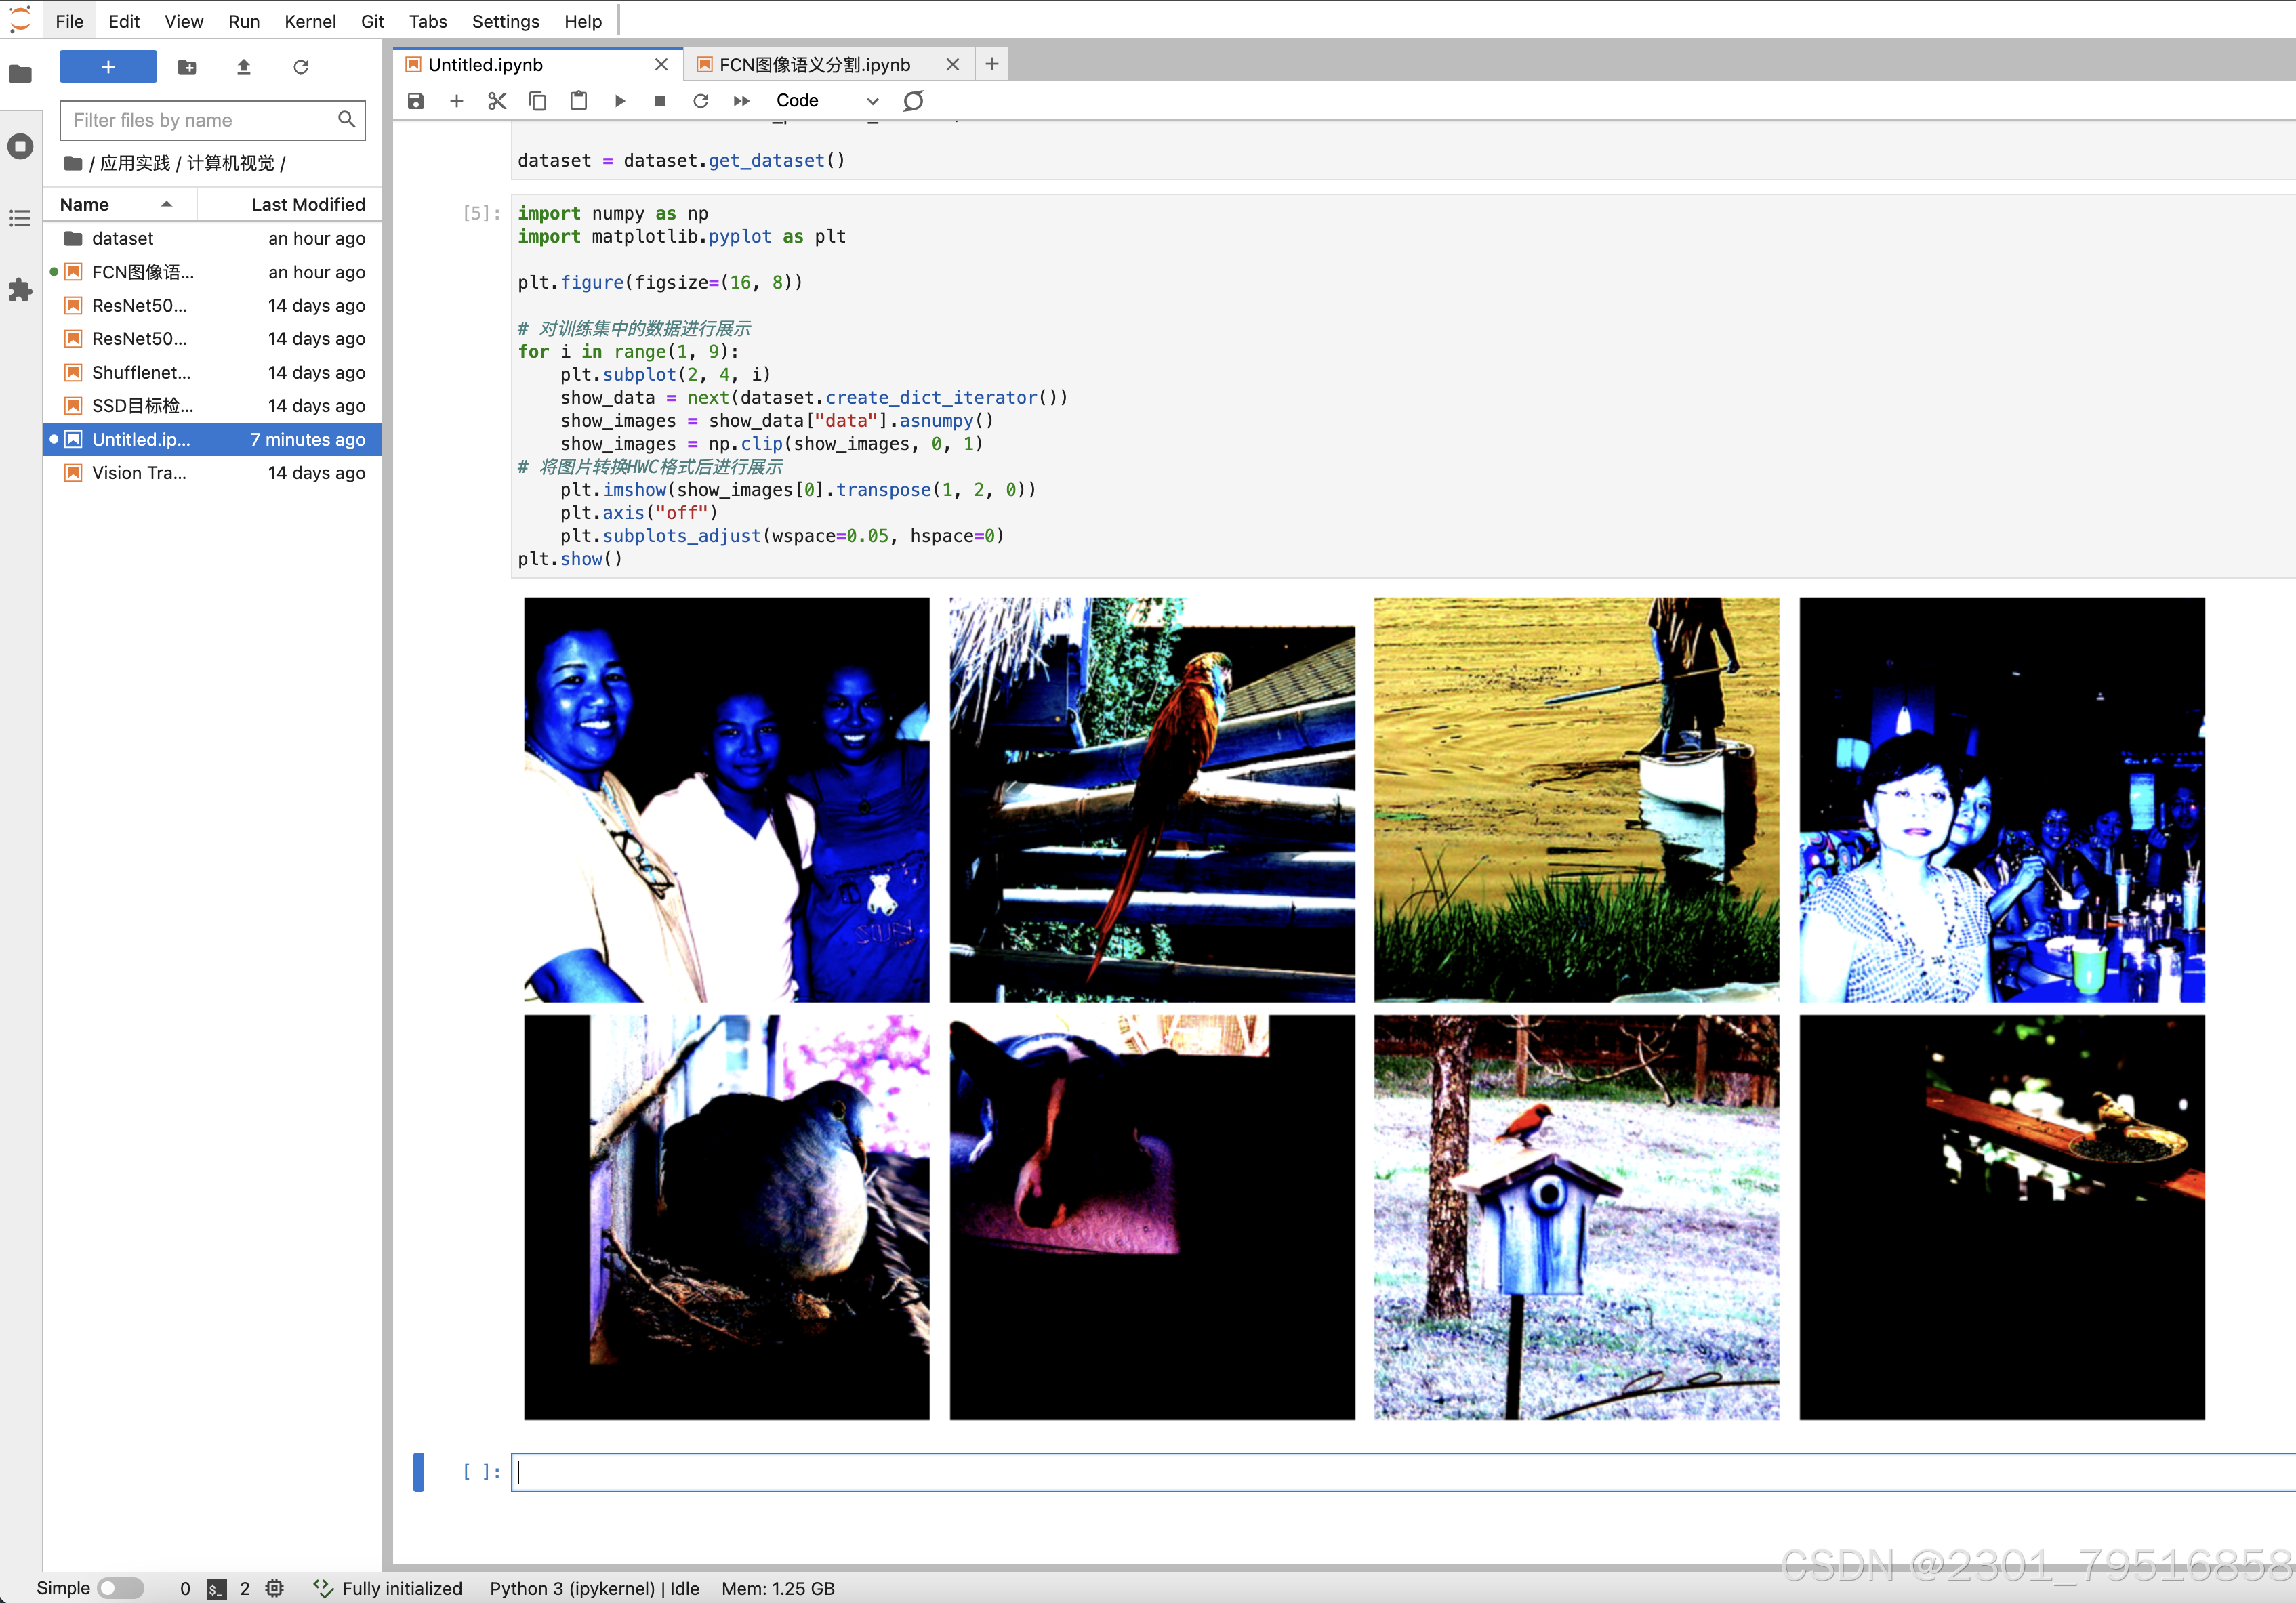The width and height of the screenshot is (2296, 1603).
Task: Open the Git menu
Action: tap(372, 21)
